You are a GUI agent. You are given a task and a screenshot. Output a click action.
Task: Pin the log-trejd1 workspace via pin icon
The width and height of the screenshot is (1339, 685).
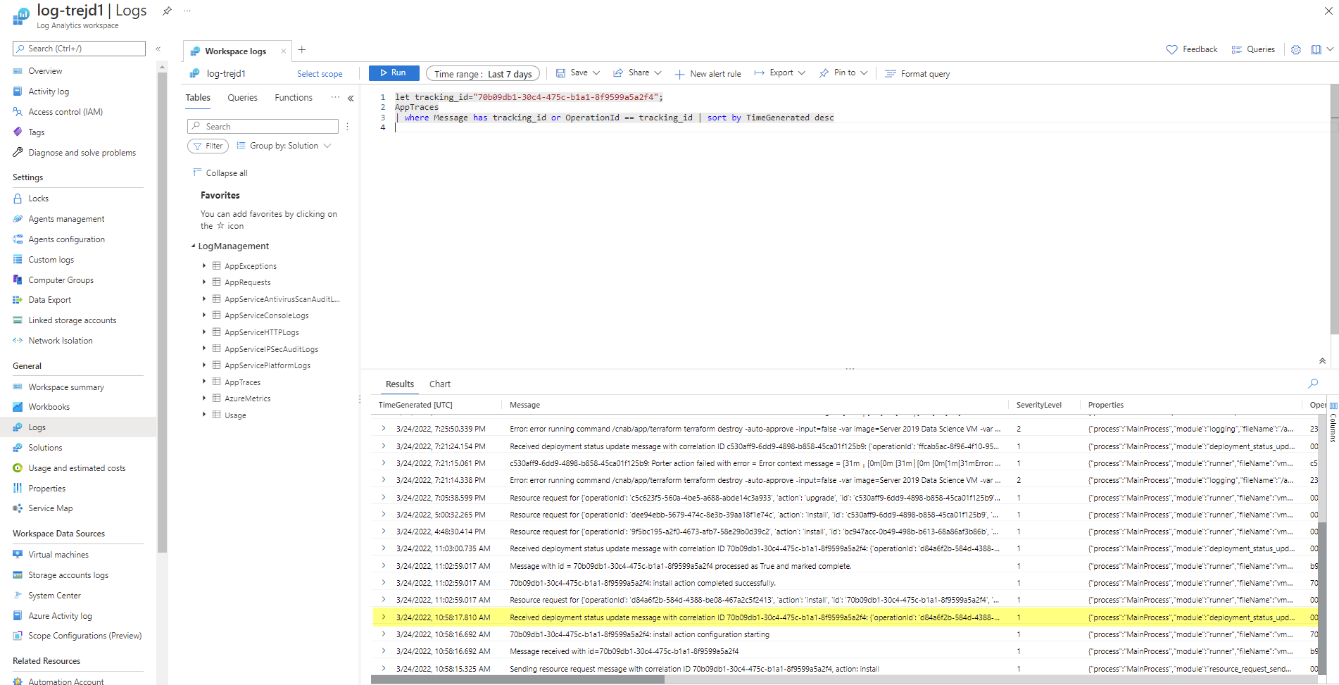tap(166, 11)
